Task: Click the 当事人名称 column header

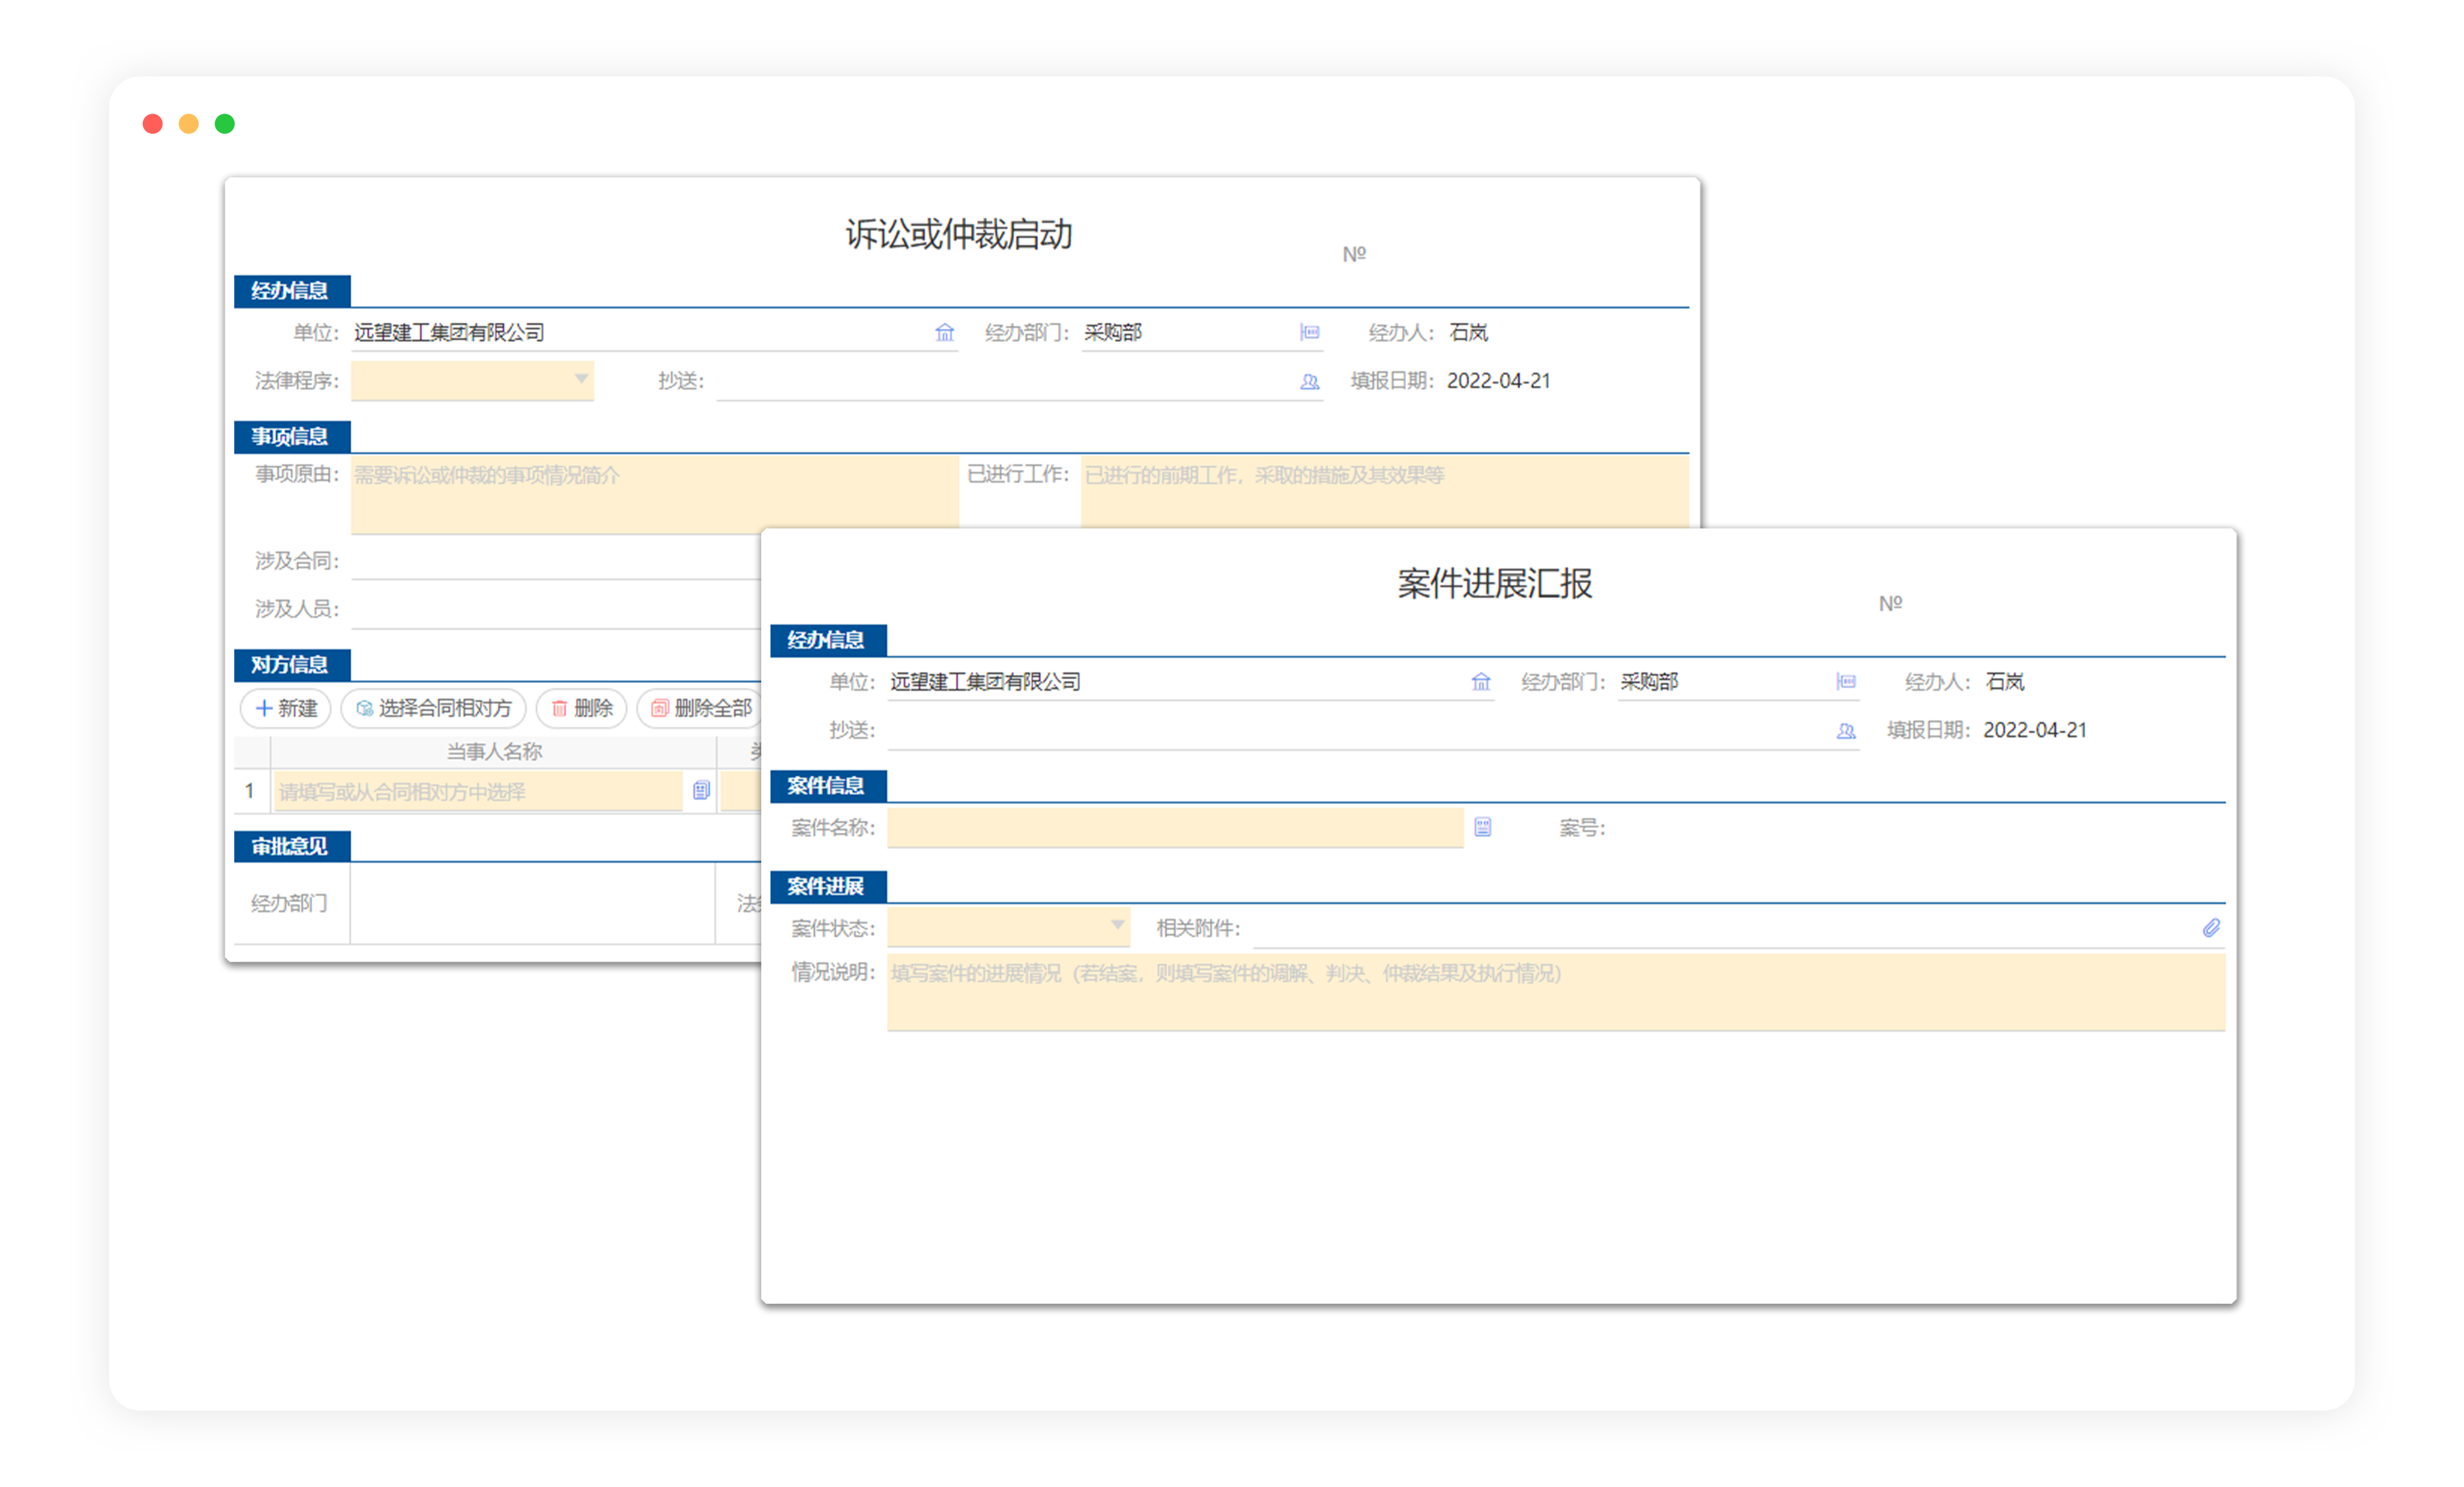Action: 494,752
